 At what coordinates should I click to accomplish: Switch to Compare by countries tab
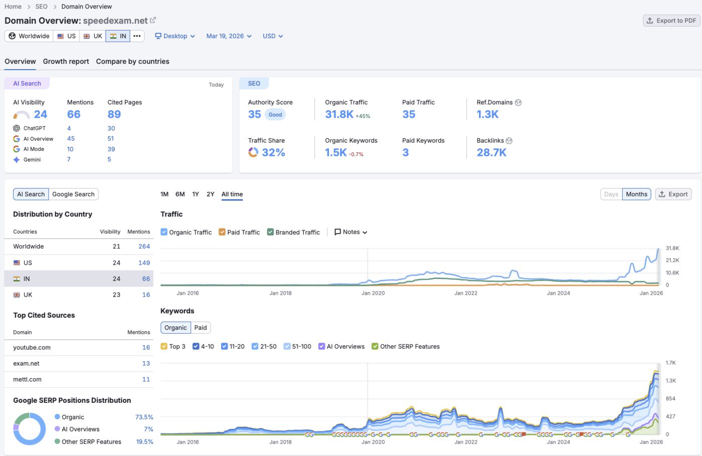[132, 62]
